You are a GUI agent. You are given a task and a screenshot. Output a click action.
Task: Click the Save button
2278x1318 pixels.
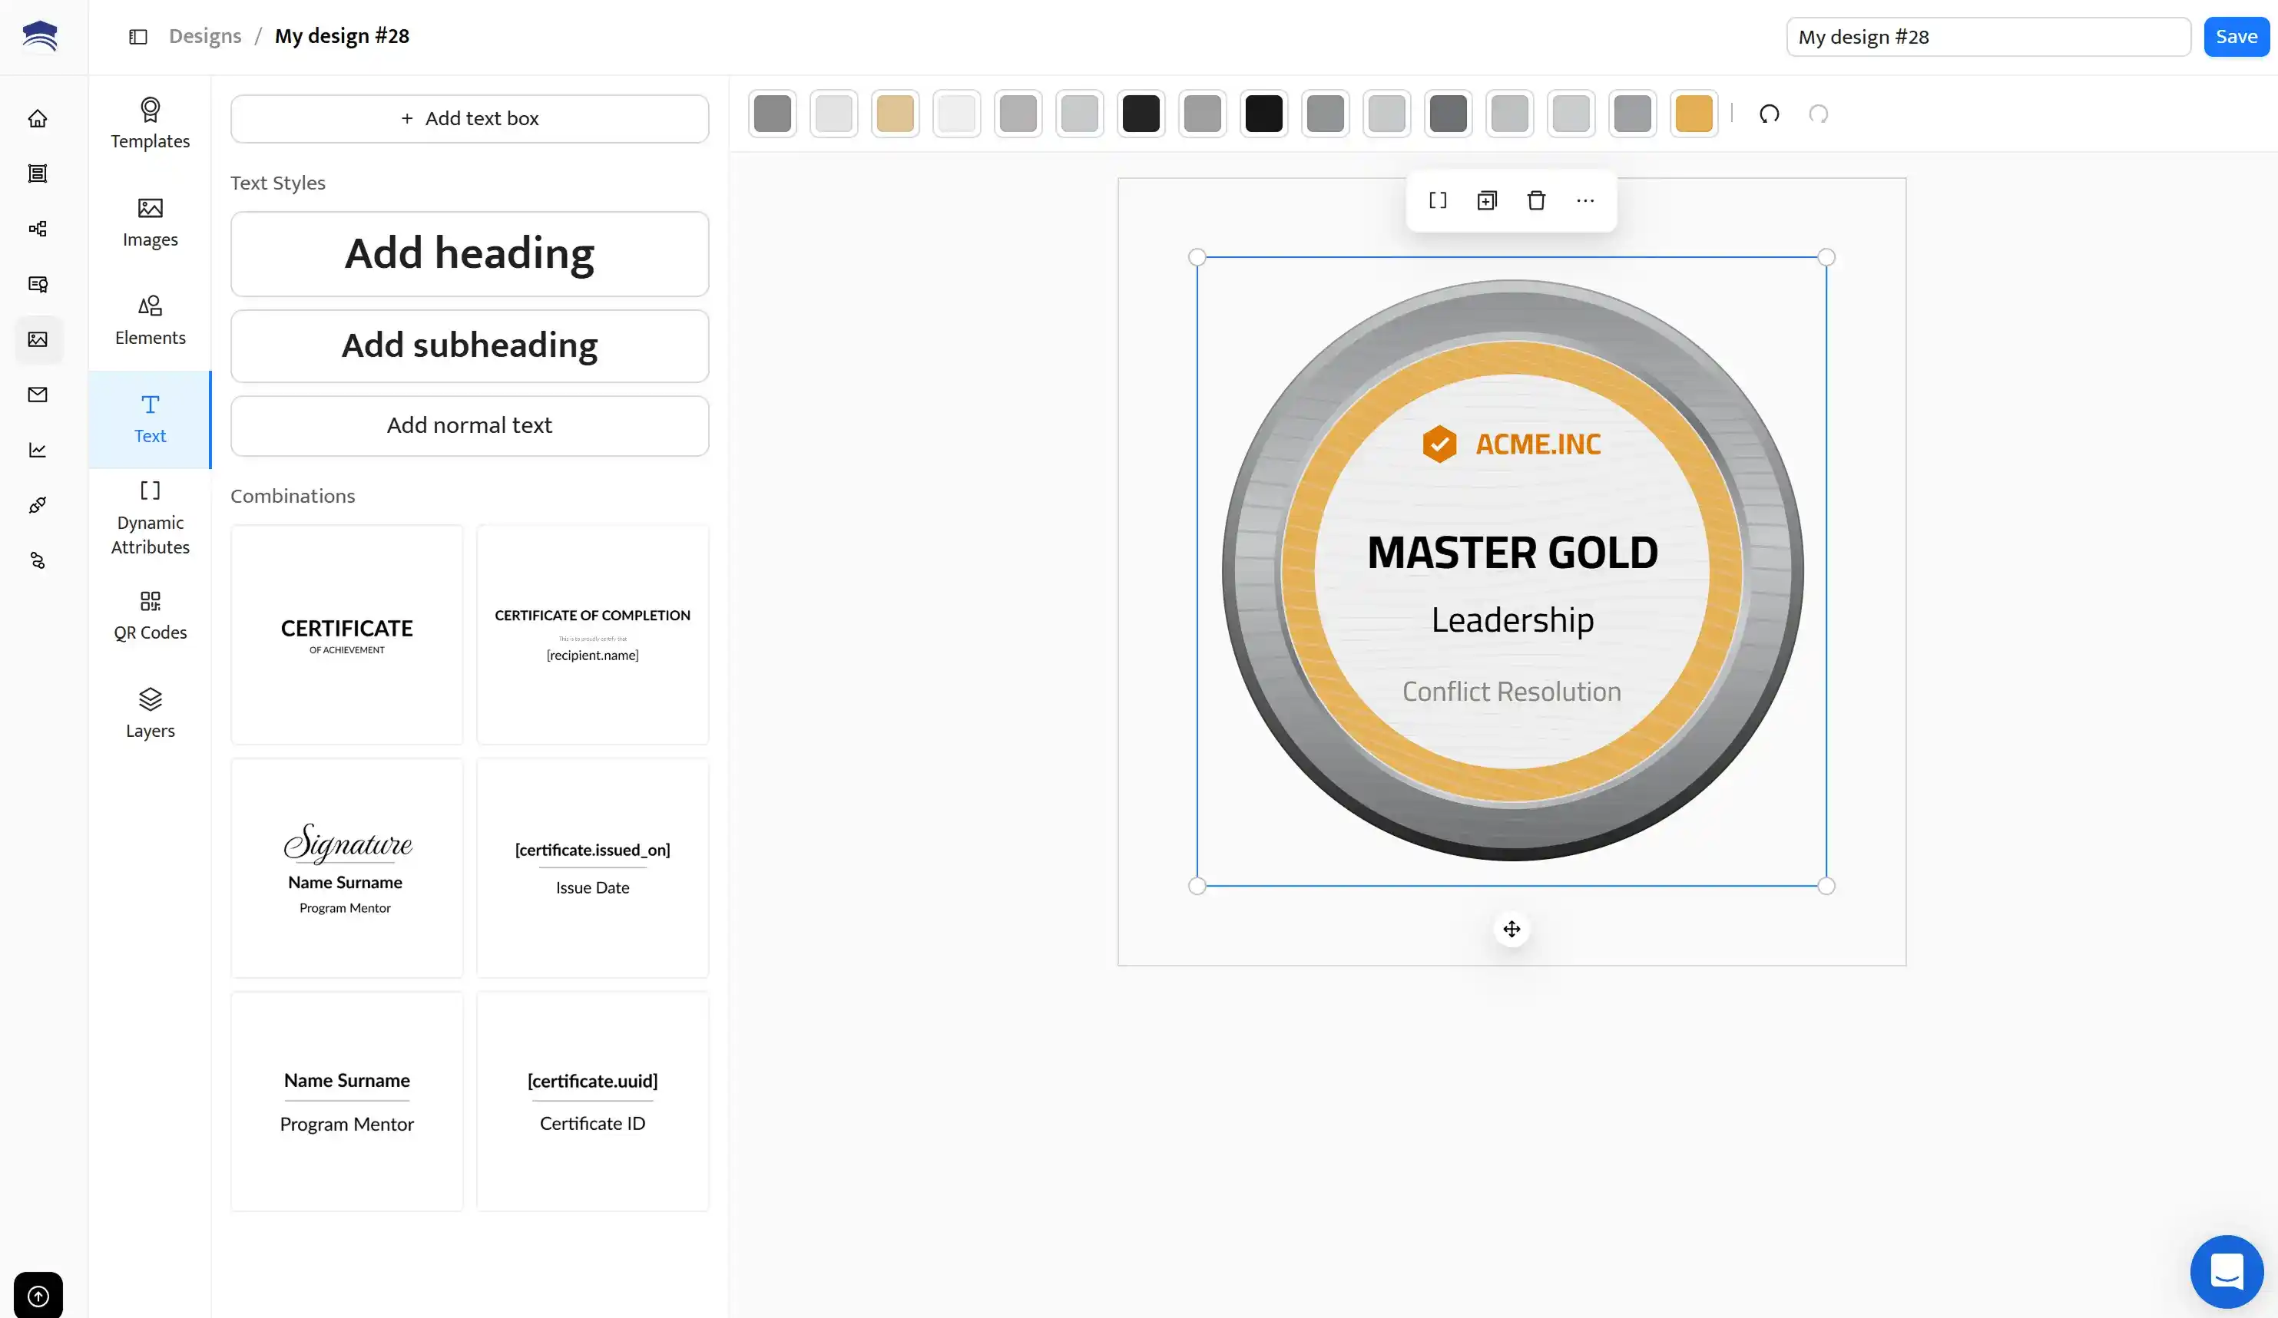tap(2236, 37)
